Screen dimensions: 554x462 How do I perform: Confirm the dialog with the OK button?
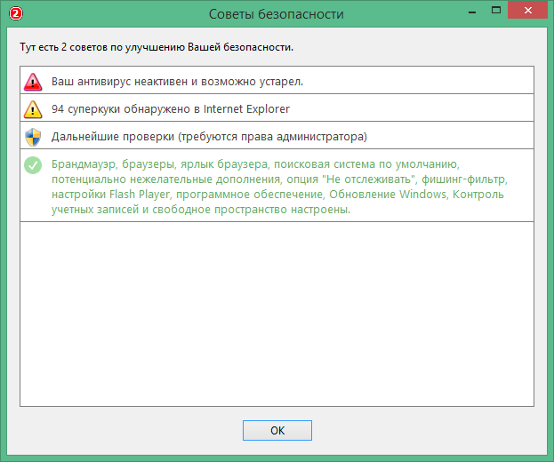277,430
